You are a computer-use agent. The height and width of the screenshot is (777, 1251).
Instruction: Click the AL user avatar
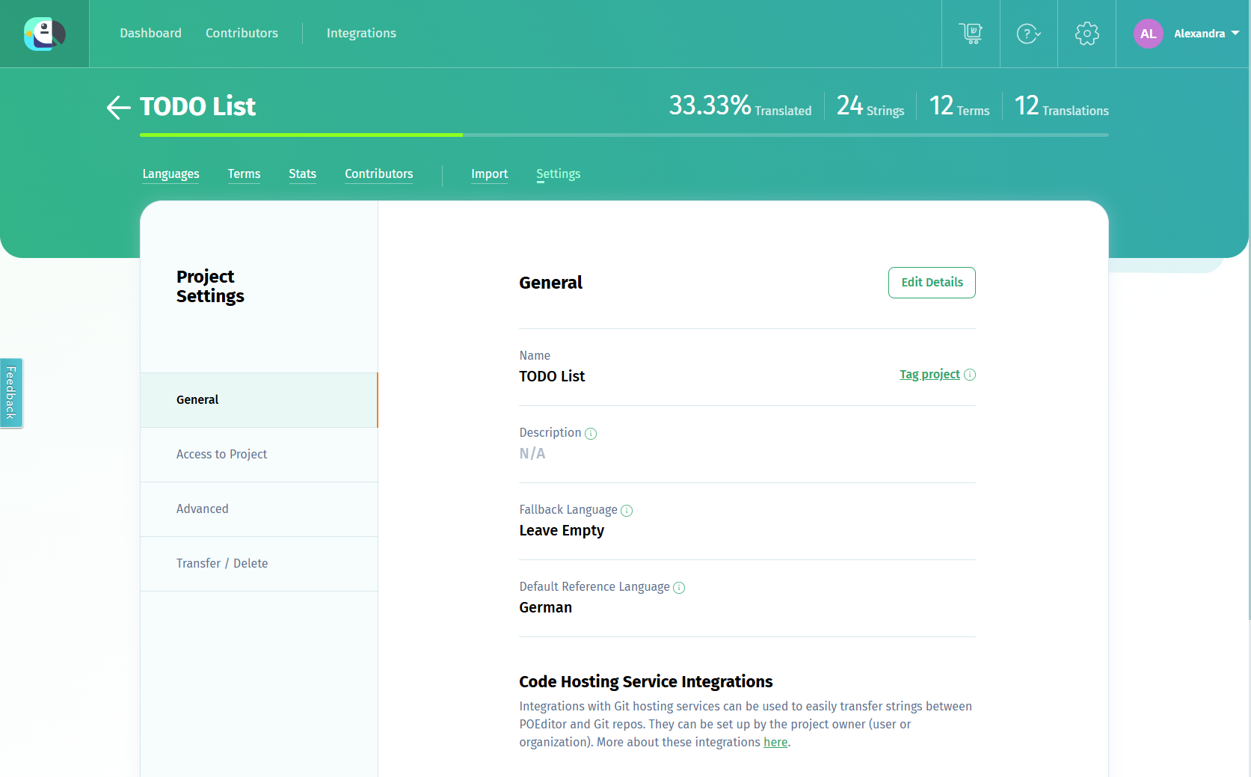point(1148,34)
